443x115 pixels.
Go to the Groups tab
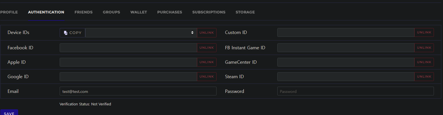pyautogui.click(x=111, y=12)
